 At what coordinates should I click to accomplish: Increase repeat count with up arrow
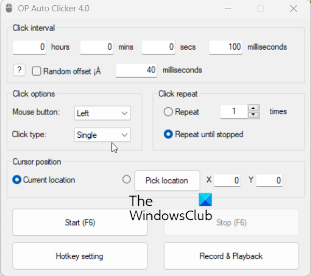pos(253,108)
